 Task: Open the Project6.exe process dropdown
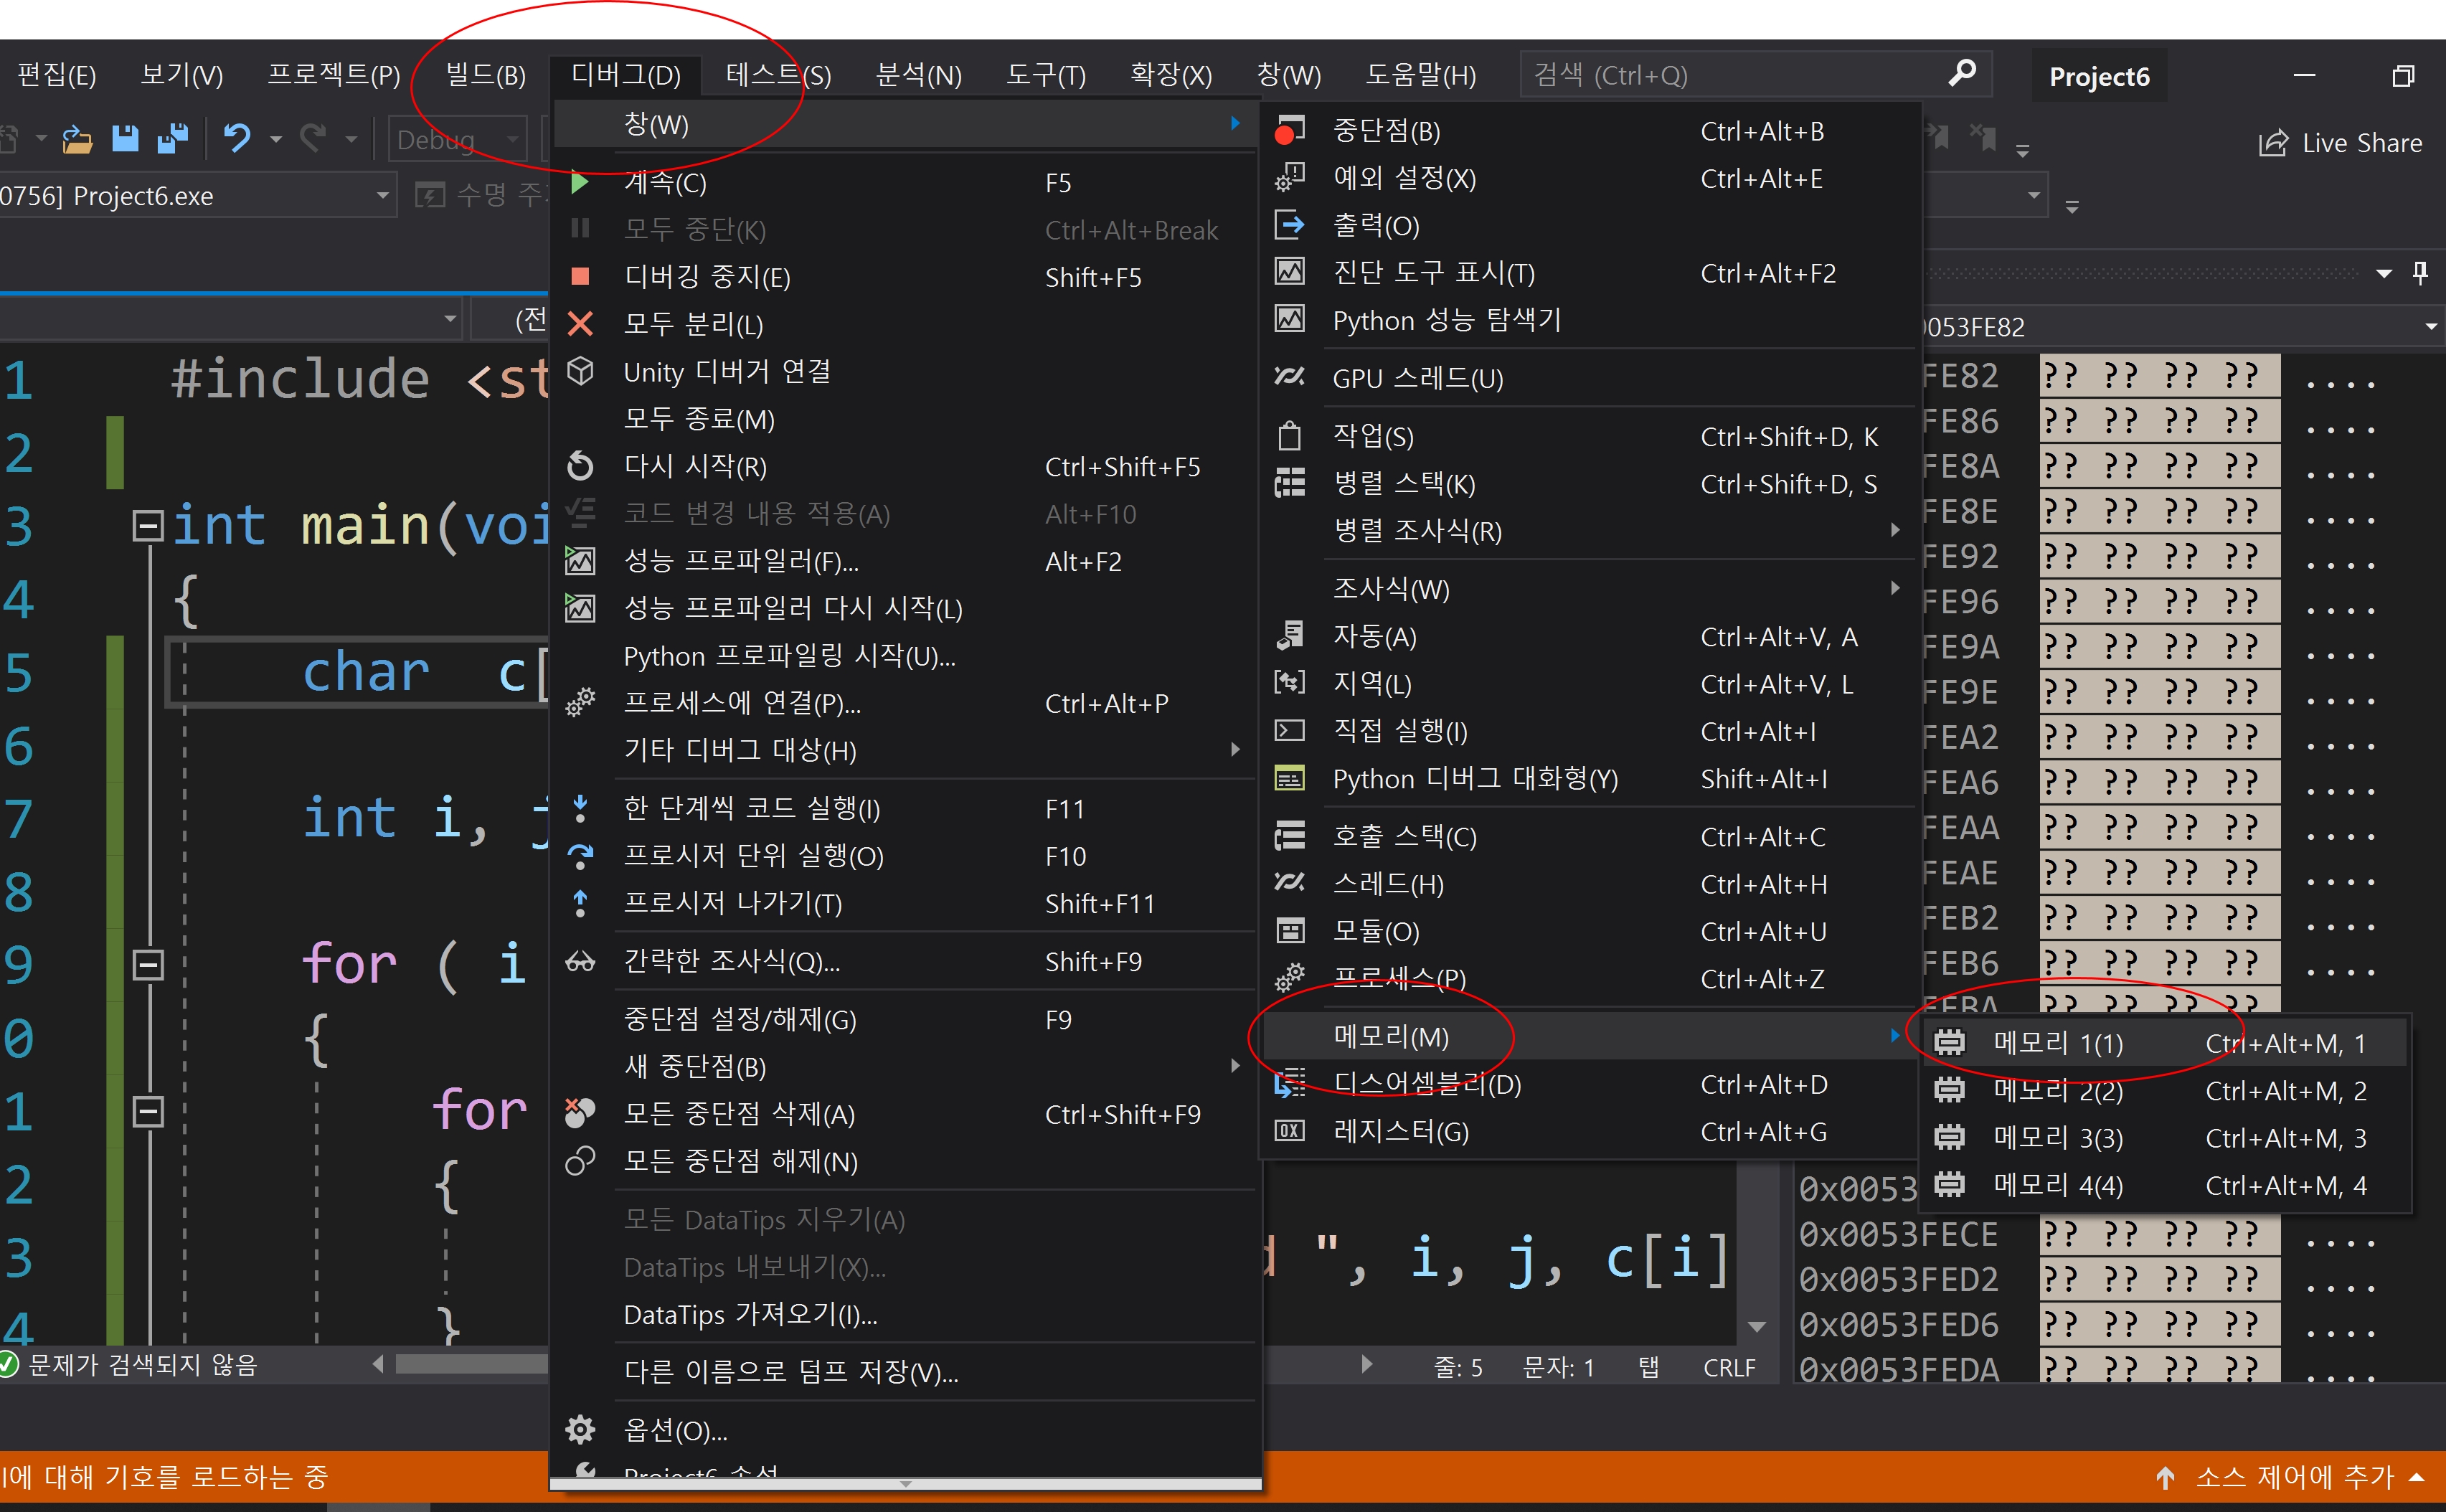[x=382, y=196]
